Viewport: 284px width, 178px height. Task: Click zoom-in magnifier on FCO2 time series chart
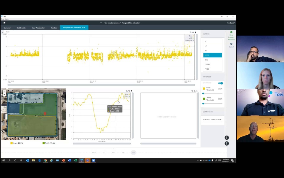click(x=191, y=33)
